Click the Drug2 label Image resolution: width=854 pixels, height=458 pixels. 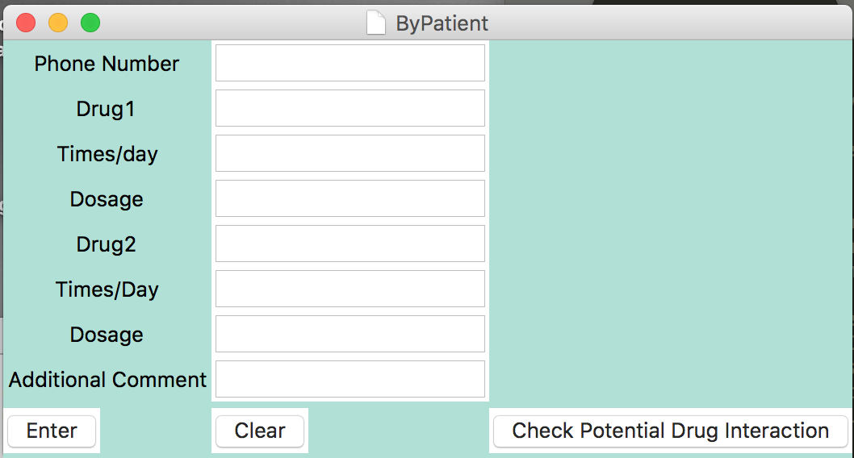pos(107,244)
